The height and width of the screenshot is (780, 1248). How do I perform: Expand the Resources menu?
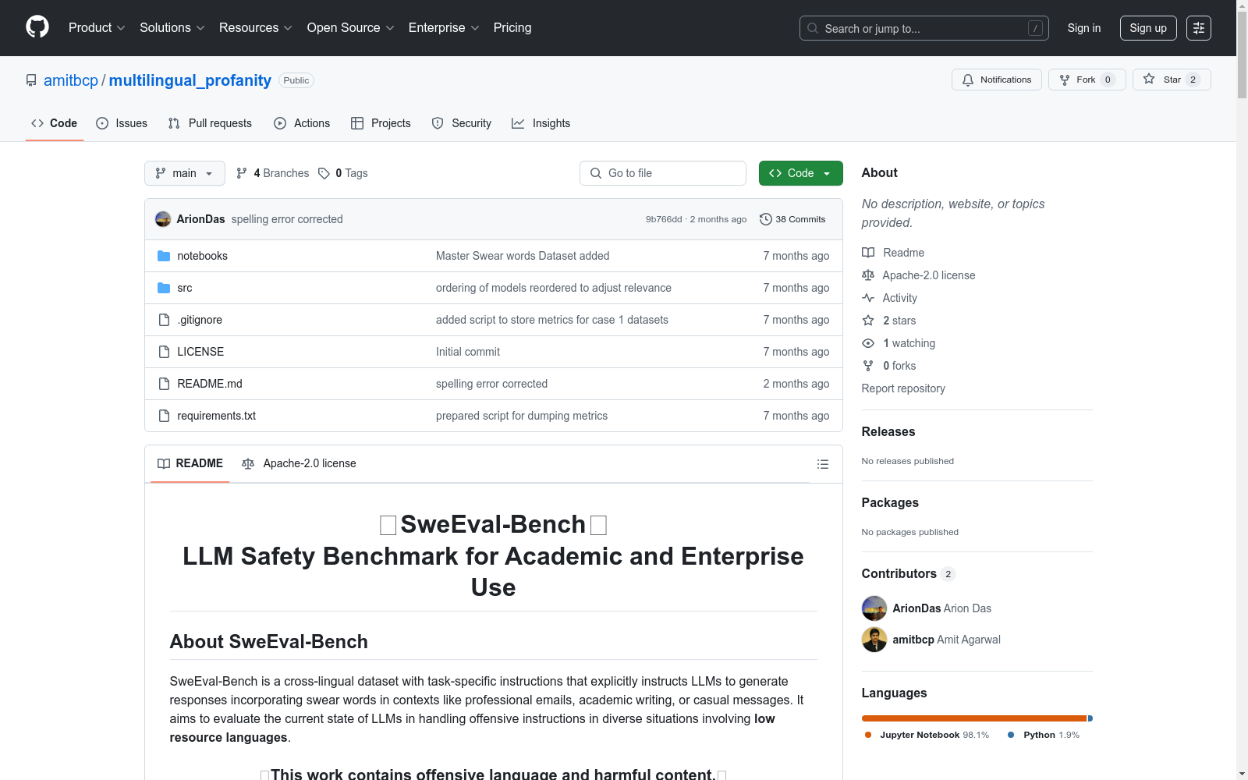click(x=256, y=28)
